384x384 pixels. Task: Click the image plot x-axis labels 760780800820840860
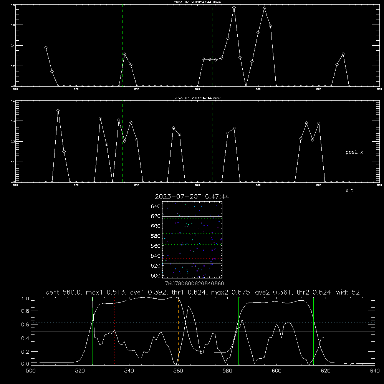(x=194, y=283)
